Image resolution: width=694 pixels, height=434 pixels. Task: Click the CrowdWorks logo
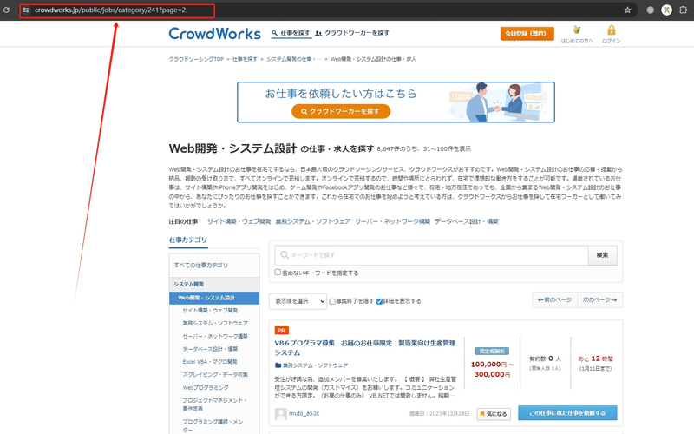214,34
